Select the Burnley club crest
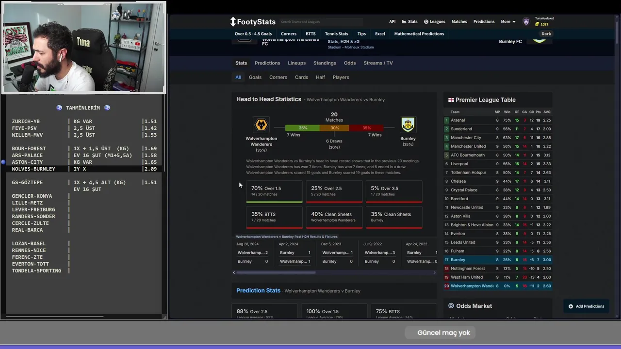 click(x=408, y=125)
